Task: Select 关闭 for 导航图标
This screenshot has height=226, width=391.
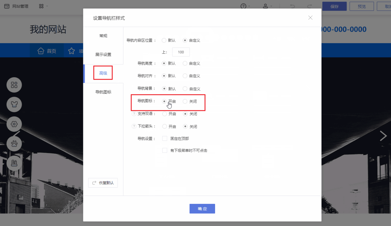Action: click(x=185, y=101)
